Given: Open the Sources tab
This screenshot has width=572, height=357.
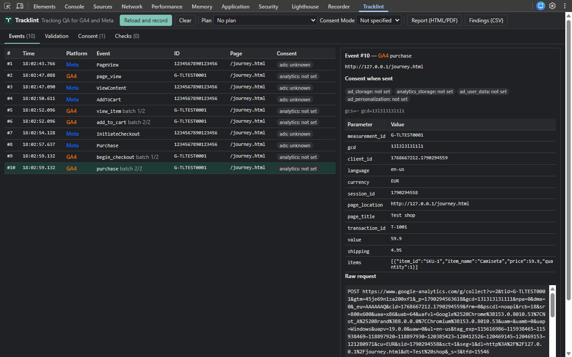Looking at the screenshot, I should point(103,7).
